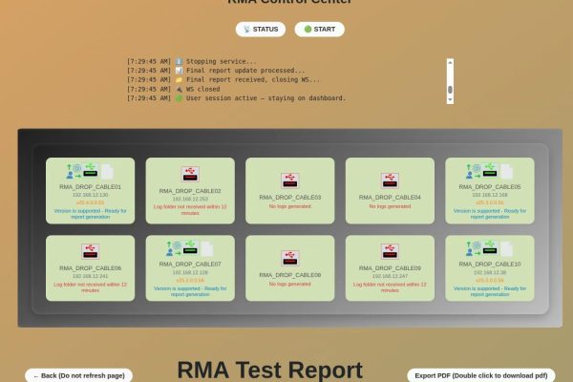Click the START button
The width and height of the screenshot is (573, 382).
[319, 30]
